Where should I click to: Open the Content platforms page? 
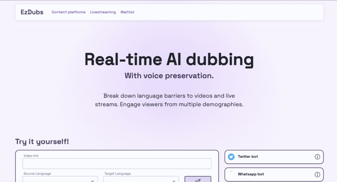click(x=68, y=12)
